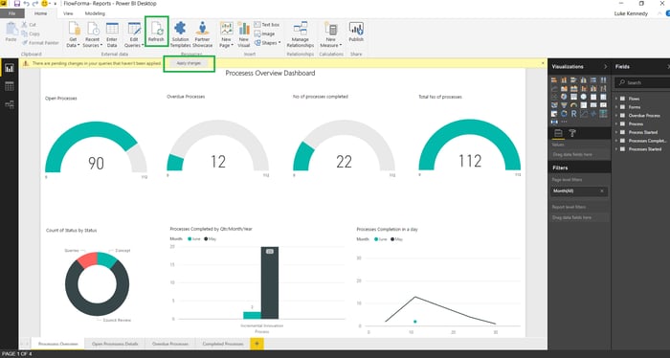Switch to the Modeling ribbon tab
670x358 pixels.
tap(95, 13)
